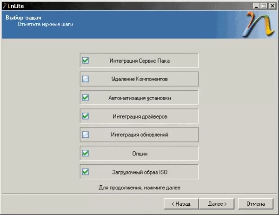Click the Интеграция Сервис Пака button label
279x215 pixels.
pyautogui.click(x=139, y=61)
